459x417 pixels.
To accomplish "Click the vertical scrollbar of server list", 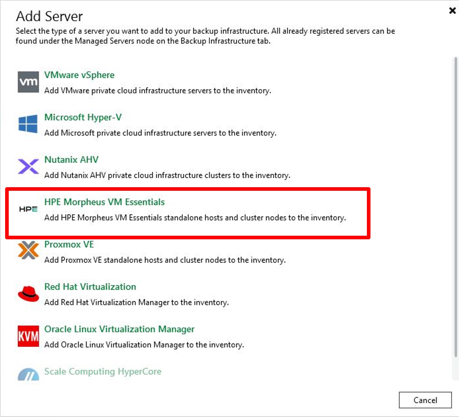I will tap(456, 207).
